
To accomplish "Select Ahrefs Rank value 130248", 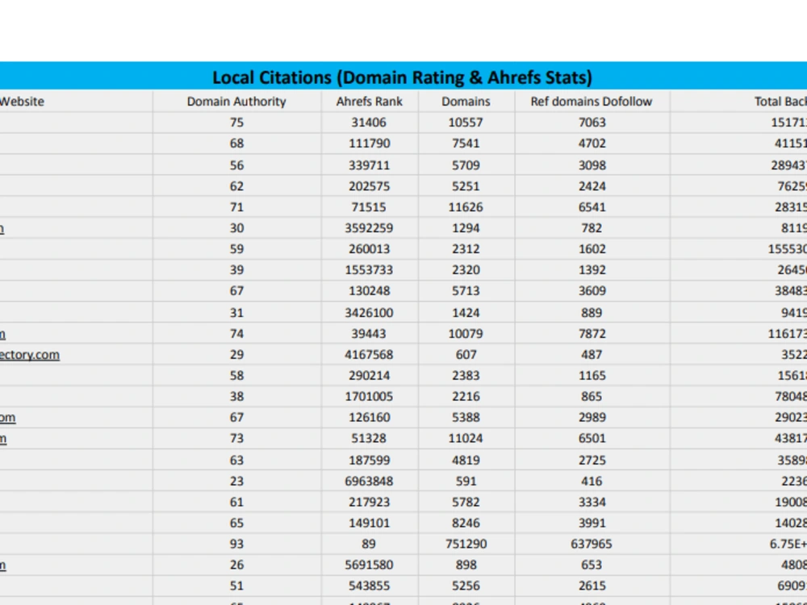I will pyautogui.click(x=369, y=291).
